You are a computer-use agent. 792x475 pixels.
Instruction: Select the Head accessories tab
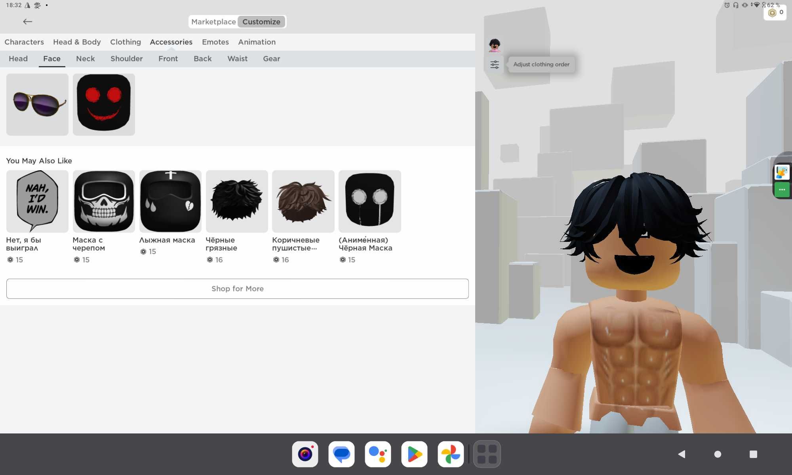point(18,58)
